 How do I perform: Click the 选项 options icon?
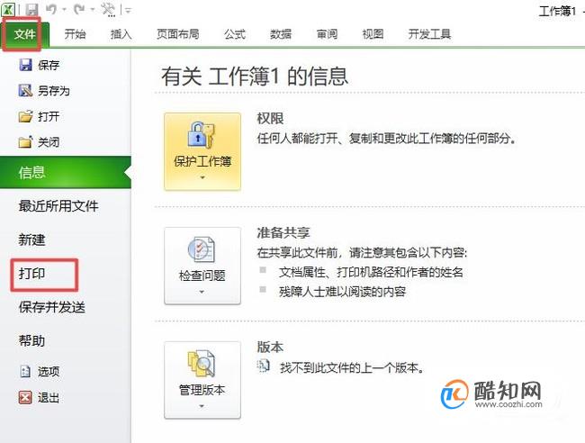(x=25, y=371)
